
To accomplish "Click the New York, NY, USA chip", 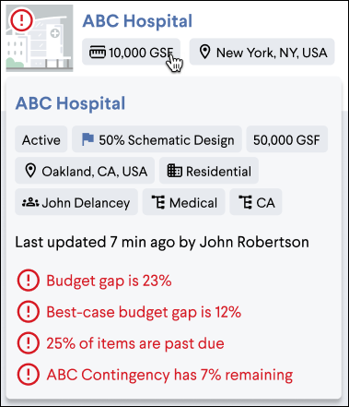I will [262, 52].
